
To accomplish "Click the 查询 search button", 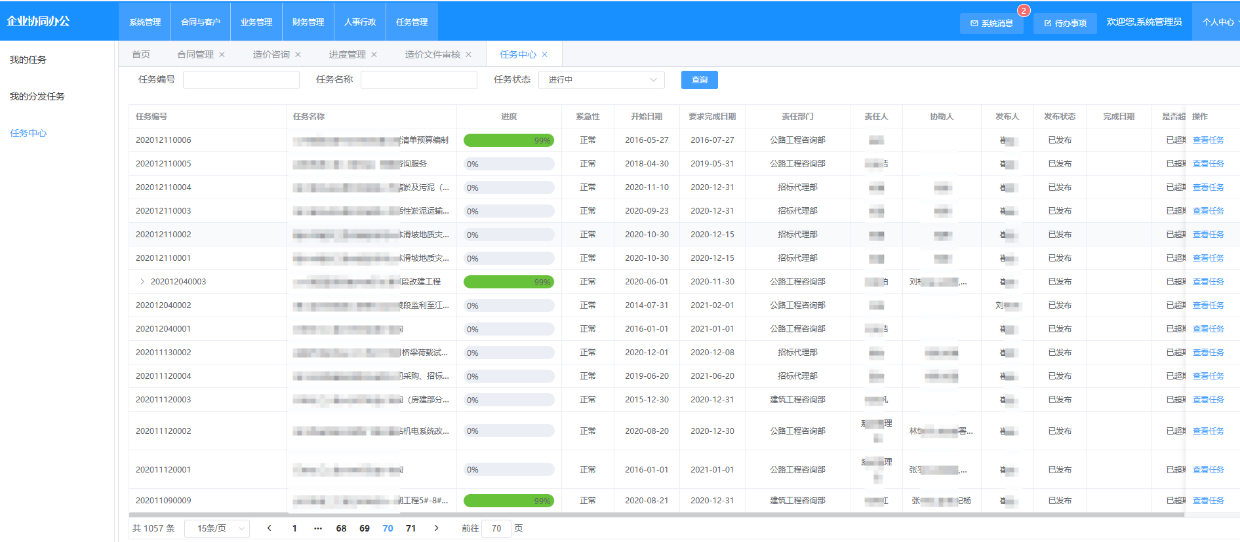I will coord(700,80).
